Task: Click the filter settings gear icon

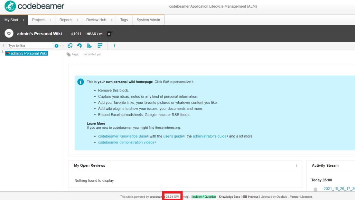Action: click(57, 46)
